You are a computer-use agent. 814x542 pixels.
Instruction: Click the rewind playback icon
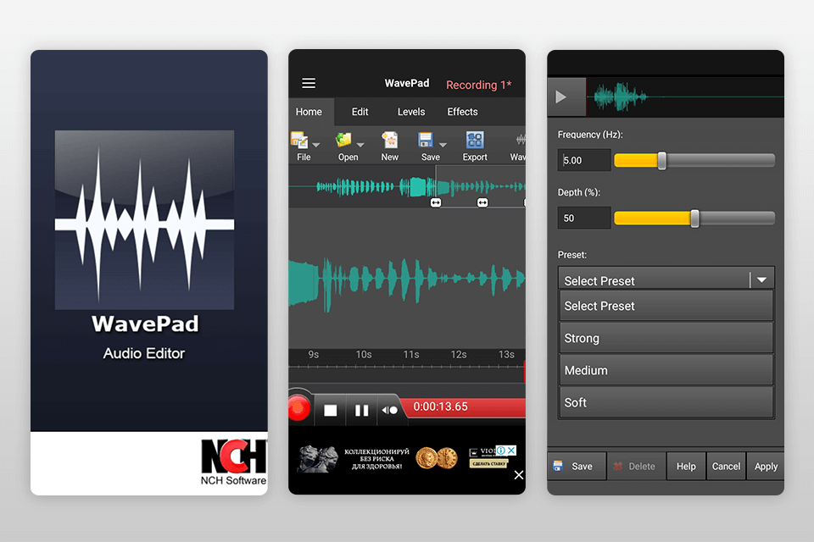coord(390,409)
